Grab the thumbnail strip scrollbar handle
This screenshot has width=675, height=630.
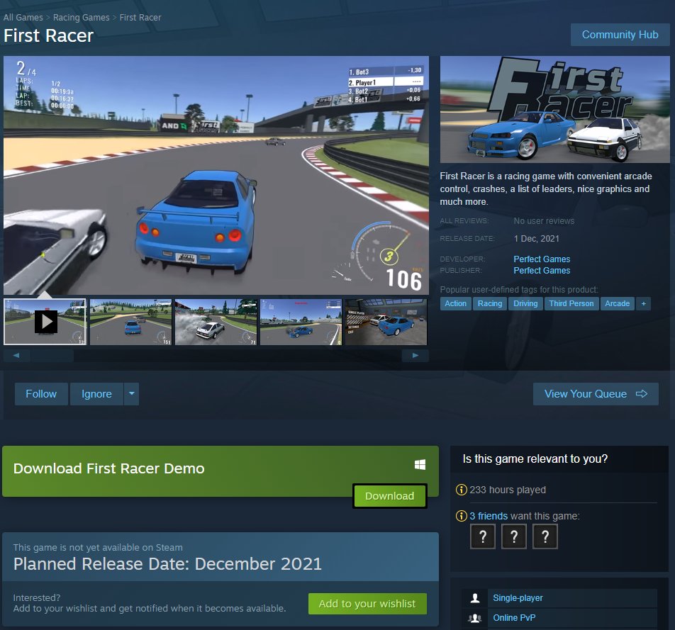[x=52, y=356]
